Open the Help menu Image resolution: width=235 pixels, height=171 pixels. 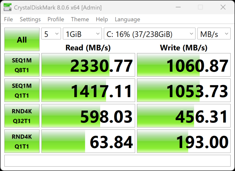pos(102,19)
